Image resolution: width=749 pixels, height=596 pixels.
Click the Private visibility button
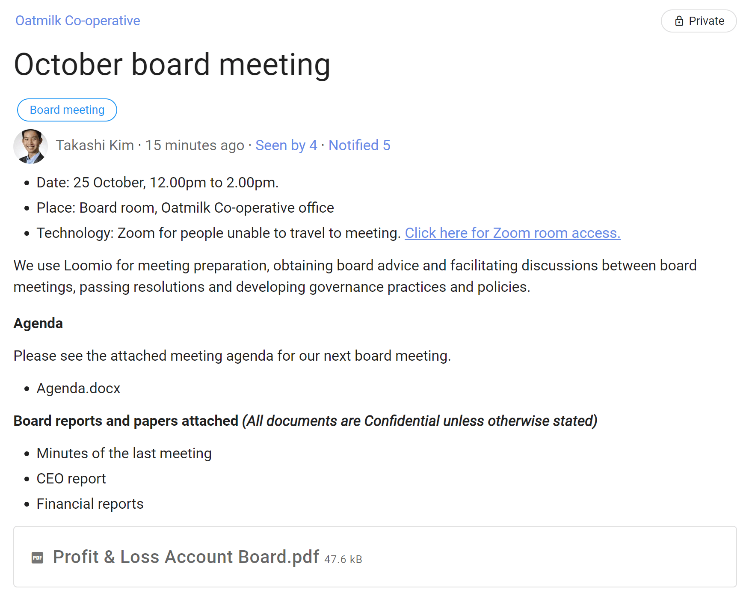[699, 21]
